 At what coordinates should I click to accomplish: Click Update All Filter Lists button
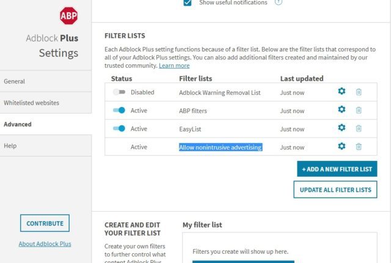coord(335,190)
